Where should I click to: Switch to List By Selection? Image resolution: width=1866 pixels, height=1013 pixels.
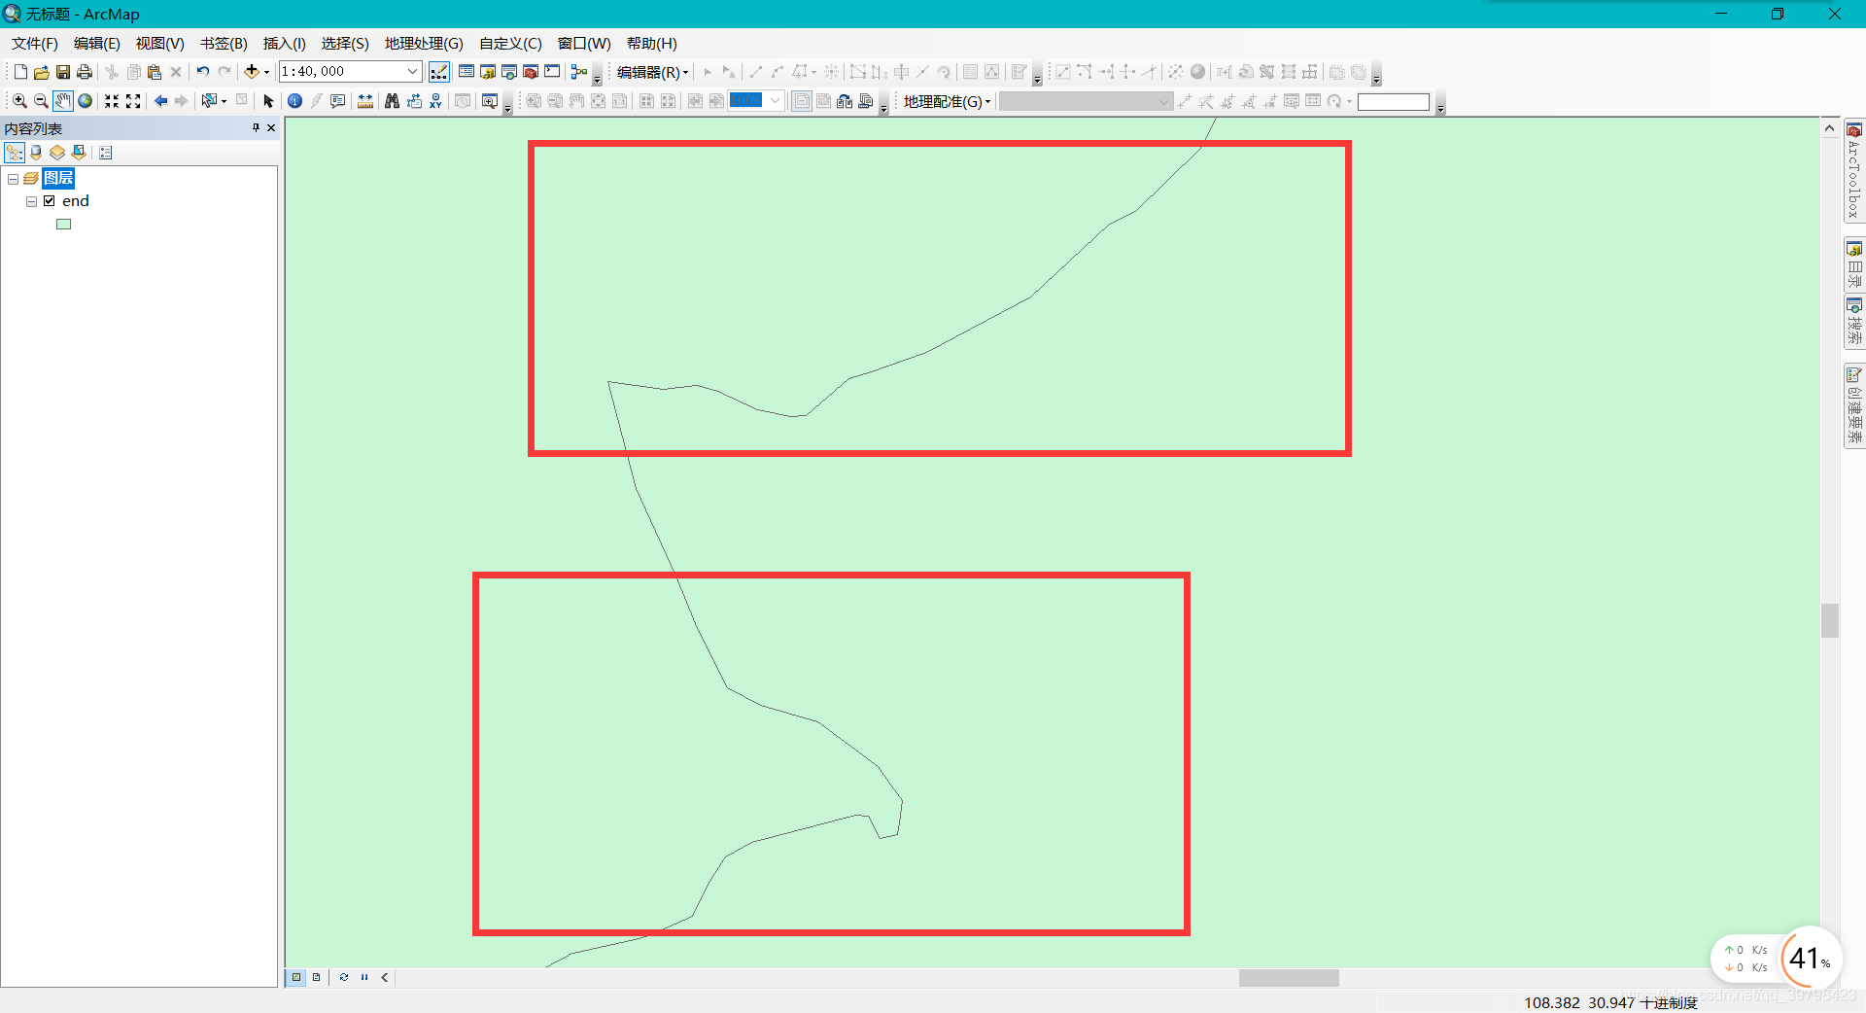tap(79, 153)
